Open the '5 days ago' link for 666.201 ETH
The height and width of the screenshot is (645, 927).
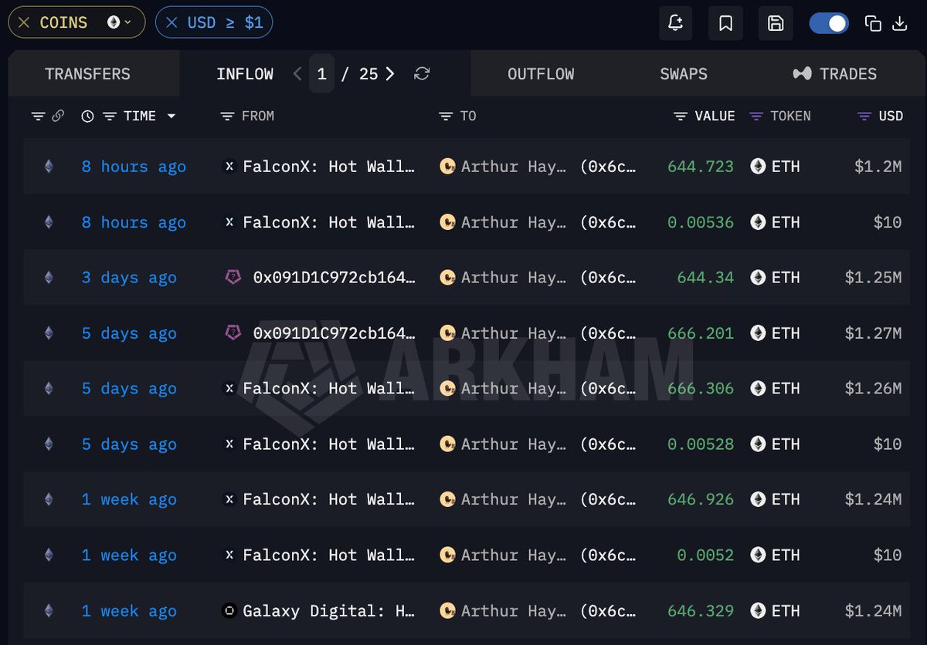click(x=129, y=333)
